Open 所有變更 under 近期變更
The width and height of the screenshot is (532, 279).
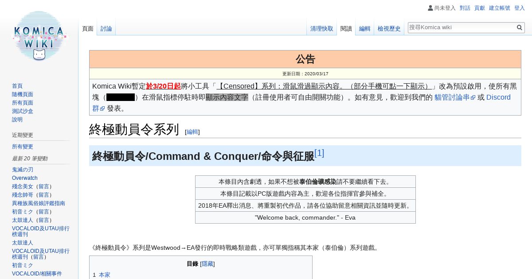point(23,147)
